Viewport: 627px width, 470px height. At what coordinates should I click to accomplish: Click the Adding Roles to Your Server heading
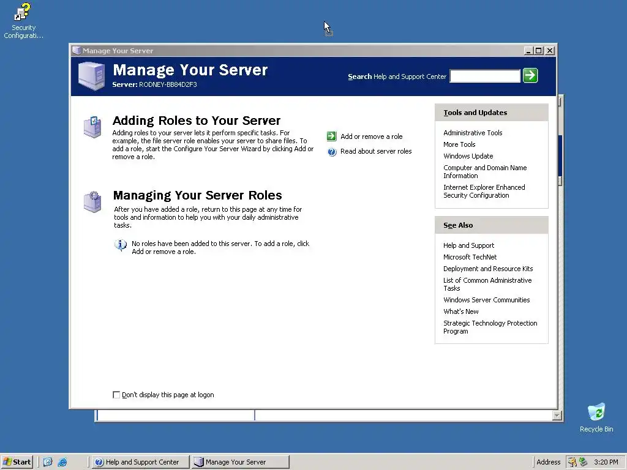pos(197,121)
